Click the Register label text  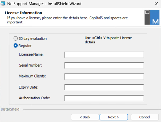click(25, 46)
